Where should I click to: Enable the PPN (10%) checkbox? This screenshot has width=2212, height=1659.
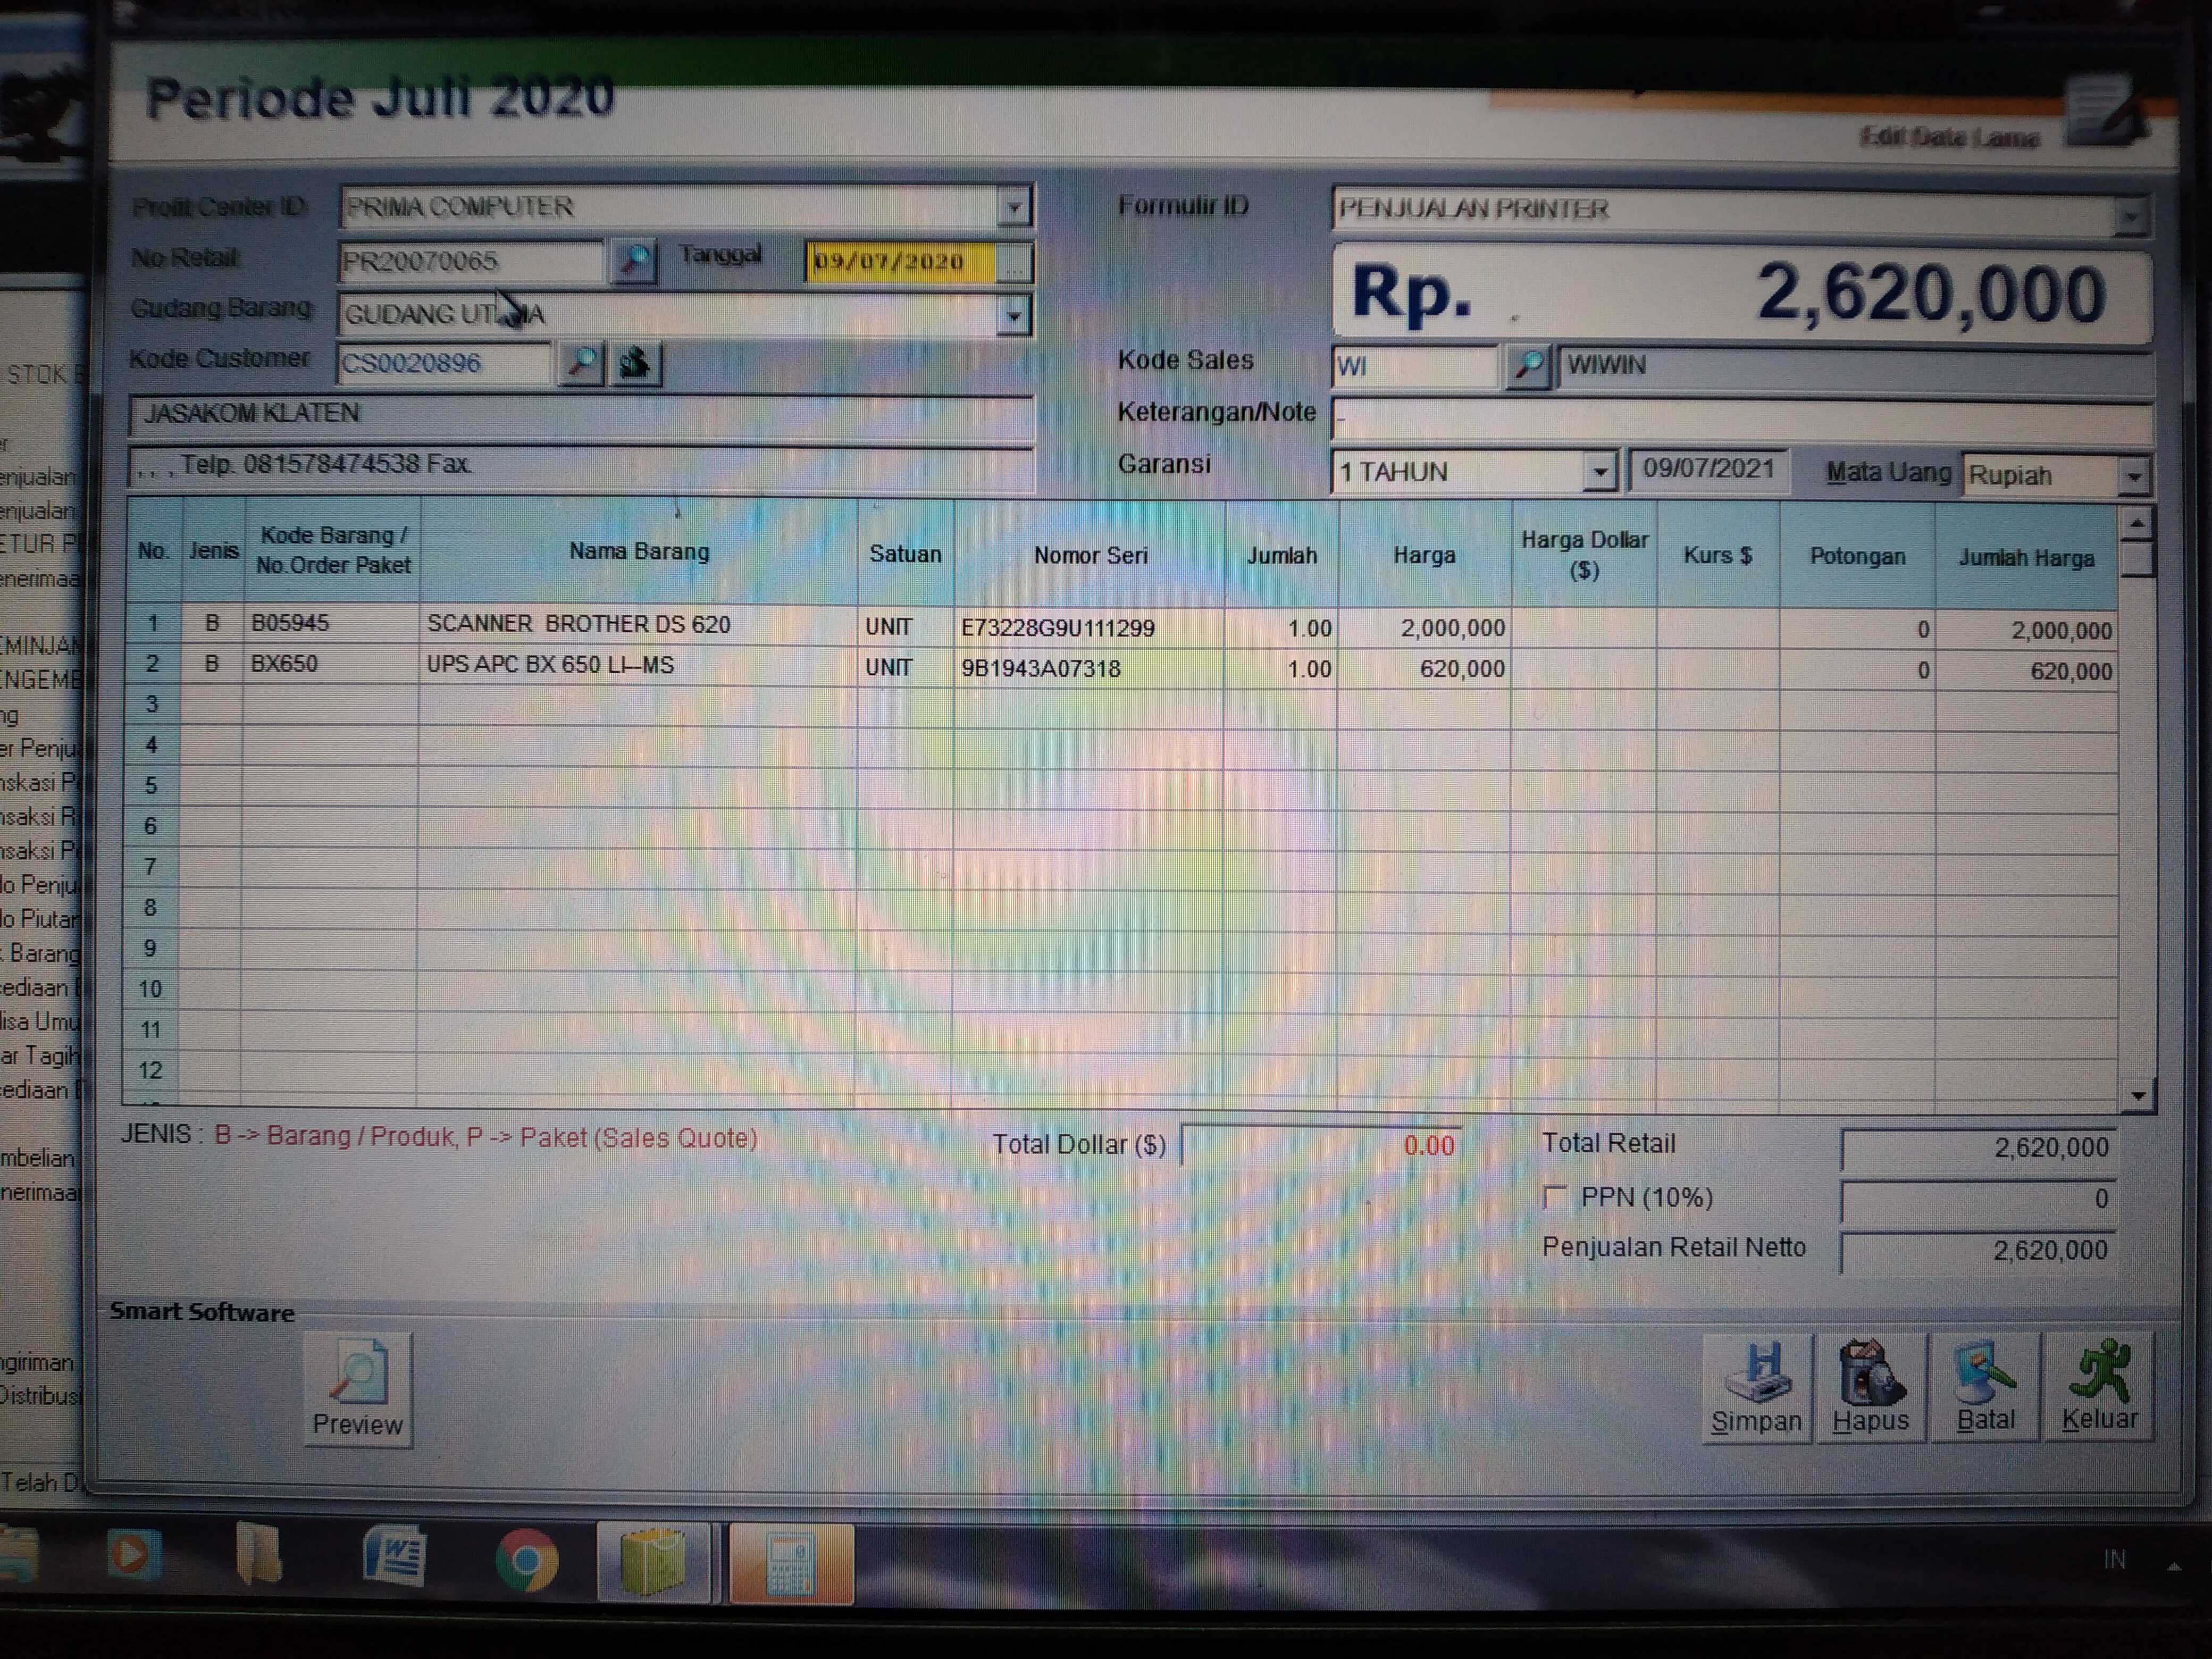click(1554, 1197)
